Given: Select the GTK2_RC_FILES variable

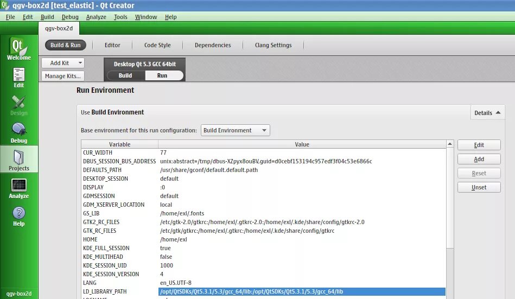Looking at the screenshot, I should pyautogui.click(x=101, y=222).
